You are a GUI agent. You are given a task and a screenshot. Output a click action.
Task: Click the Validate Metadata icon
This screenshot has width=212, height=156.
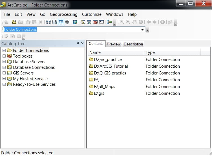pos(6,36)
